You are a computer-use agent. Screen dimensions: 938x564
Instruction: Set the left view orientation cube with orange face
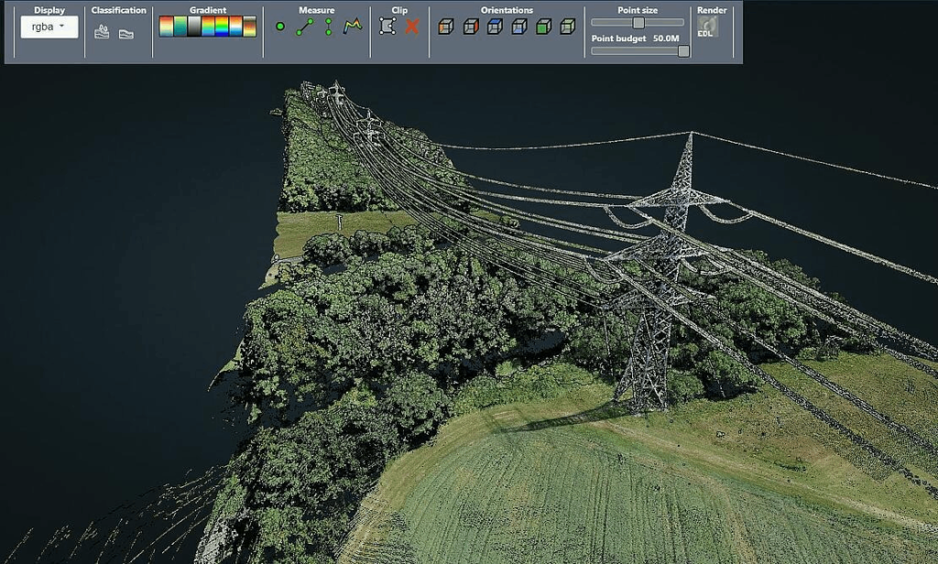point(445,27)
